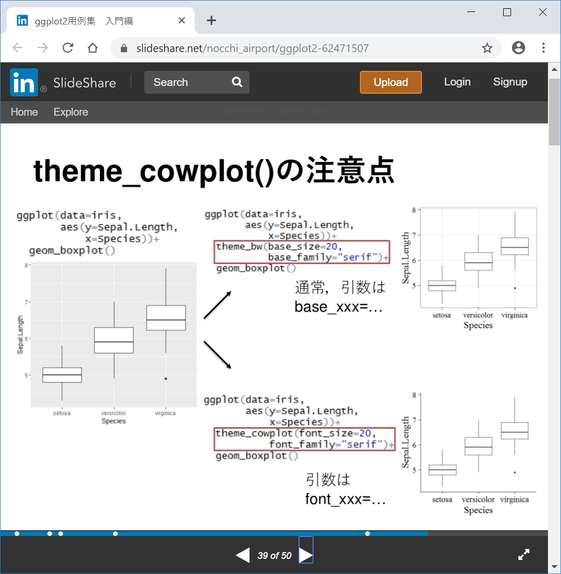Select the Home menu item
561x574 pixels.
coord(24,112)
